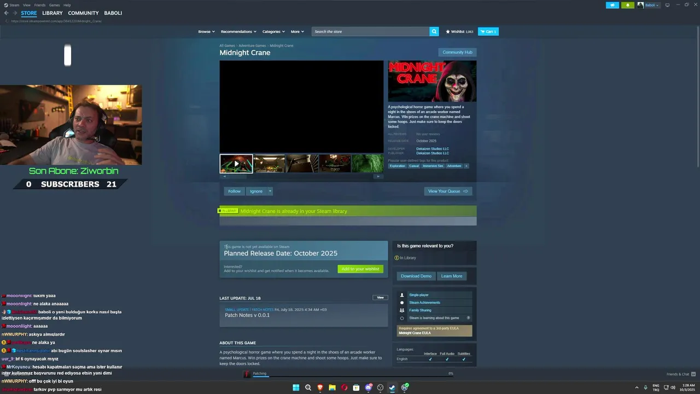Viewport: 700px width, 394px height.
Task: Go back using the Steam back arrow
Action: [x=6, y=13]
